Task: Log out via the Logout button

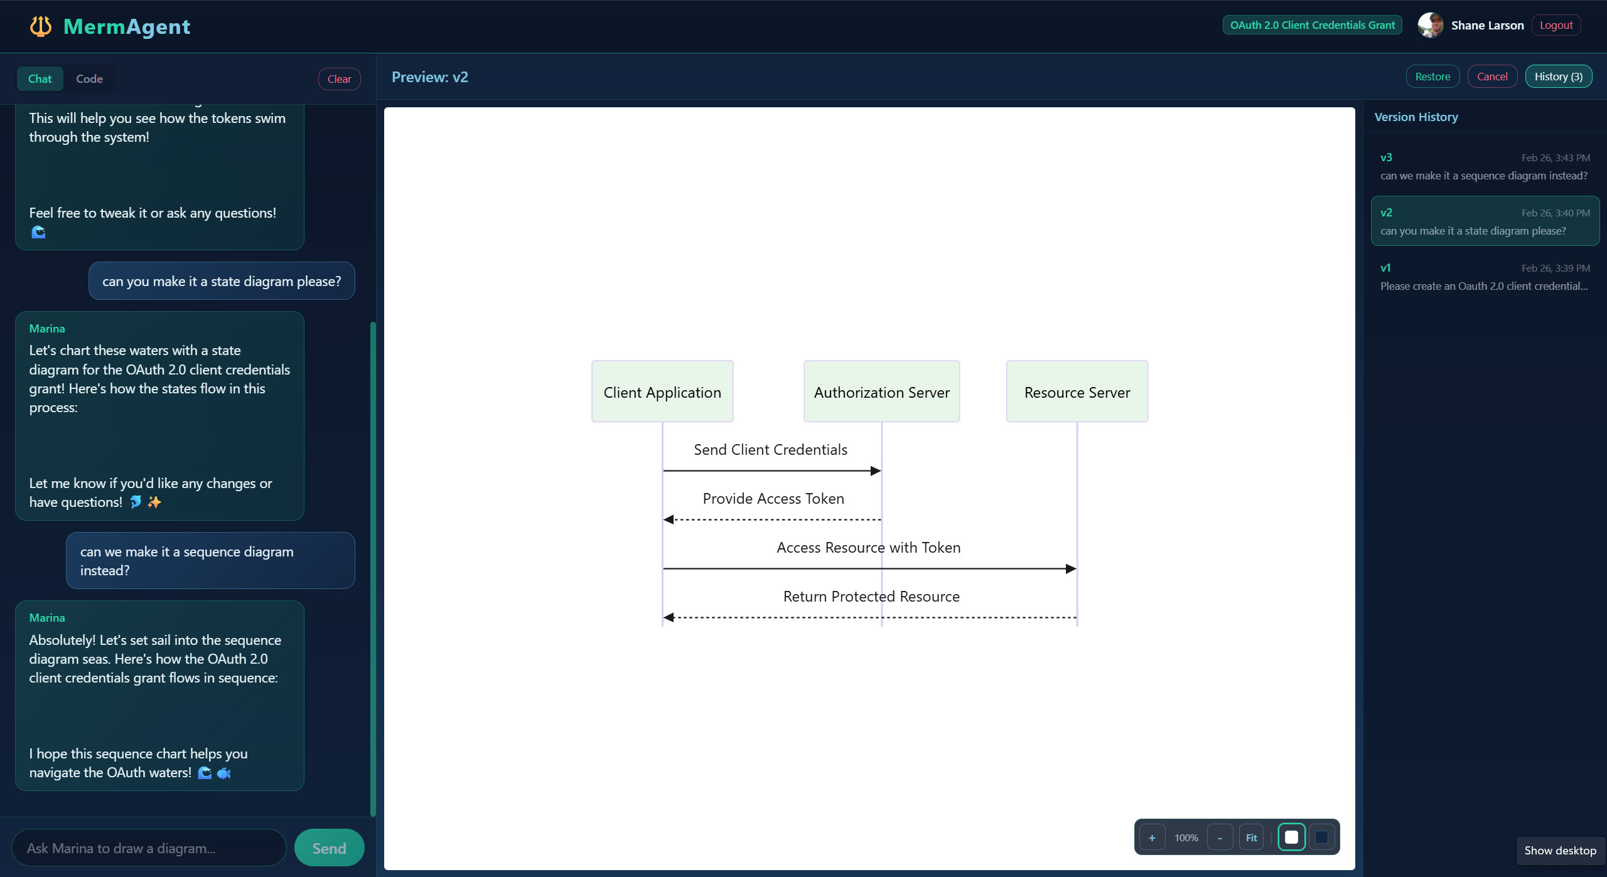Action: pyautogui.click(x=1556, y=25)
